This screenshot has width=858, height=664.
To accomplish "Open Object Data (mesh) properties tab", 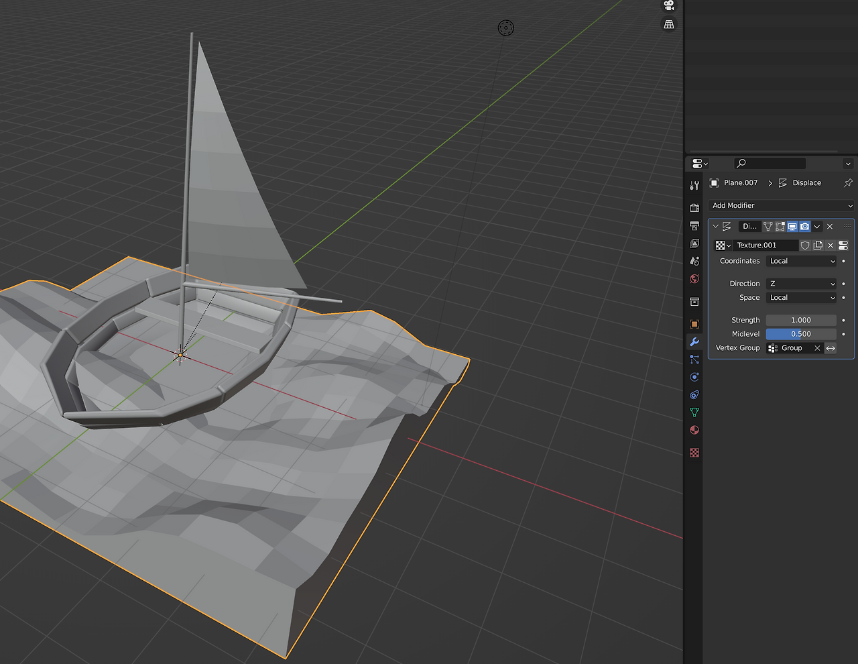I will (694, 412).
